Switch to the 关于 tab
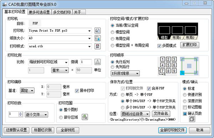 (79, 12)
